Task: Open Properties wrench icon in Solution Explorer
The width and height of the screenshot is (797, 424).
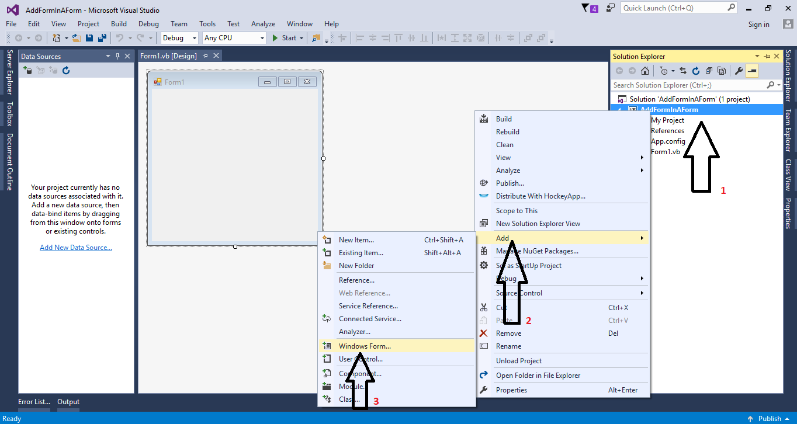Action: pos(739,71)
